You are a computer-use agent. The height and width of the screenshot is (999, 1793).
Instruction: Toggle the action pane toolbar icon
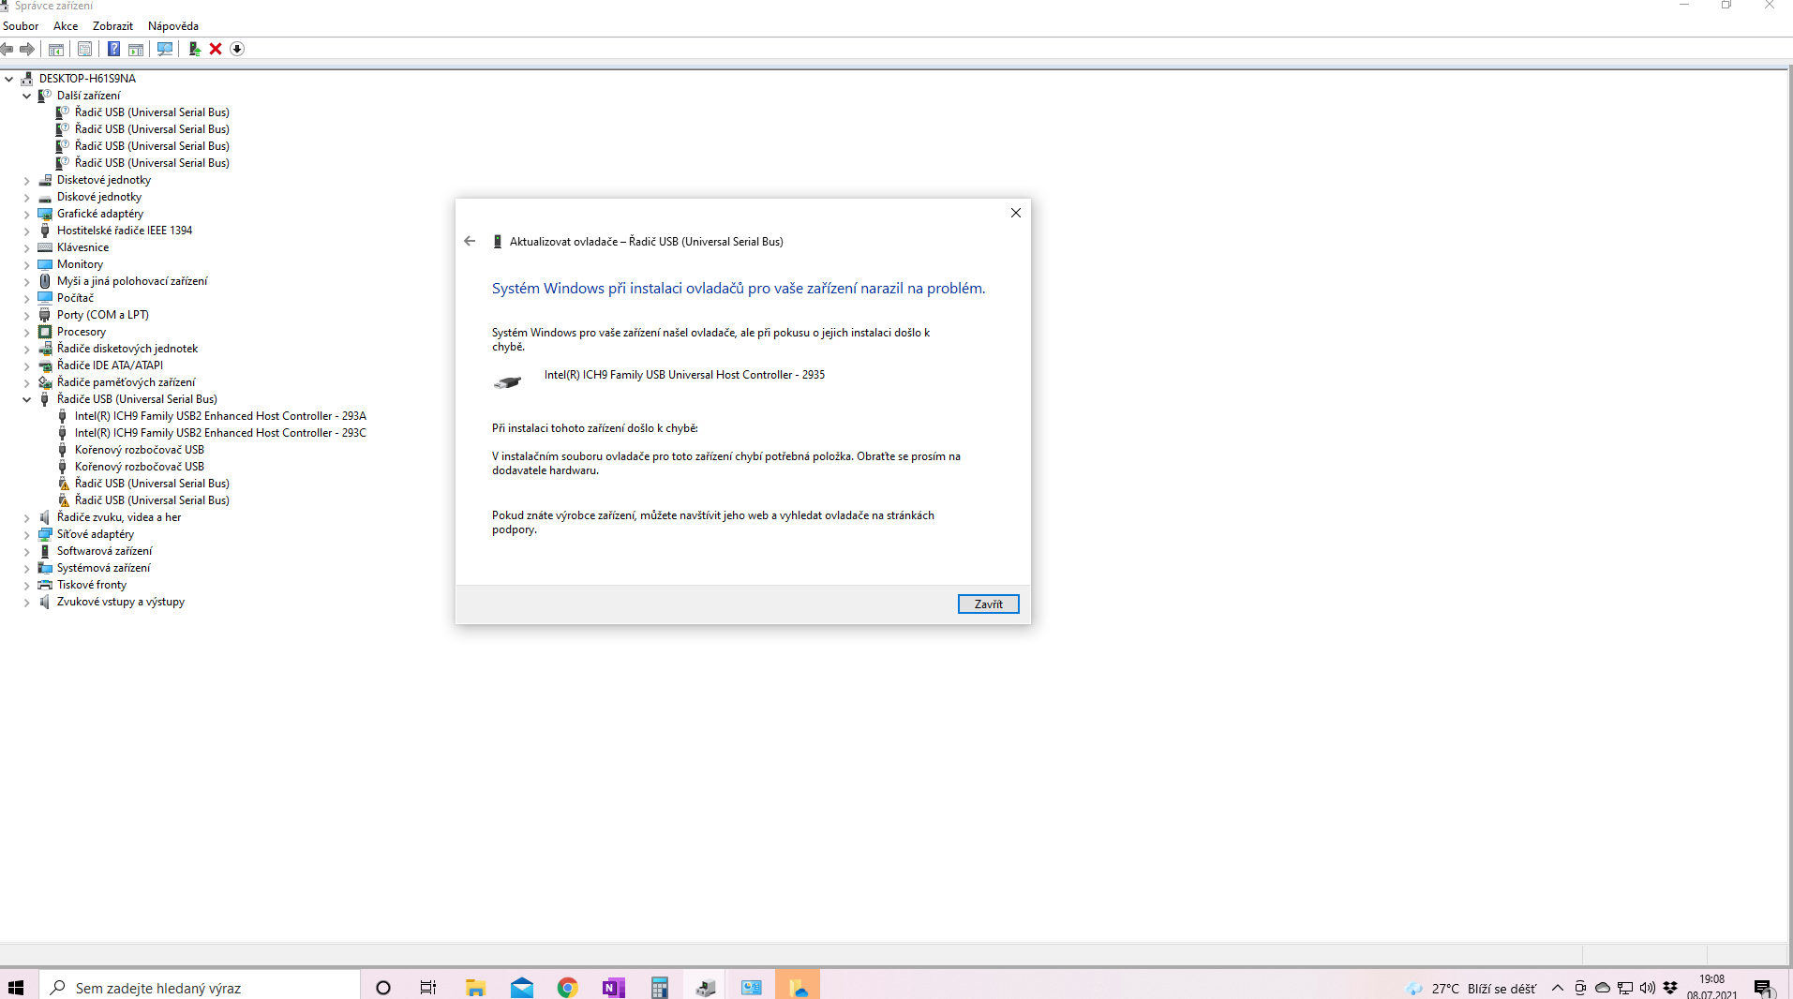(x=136, y=49)
